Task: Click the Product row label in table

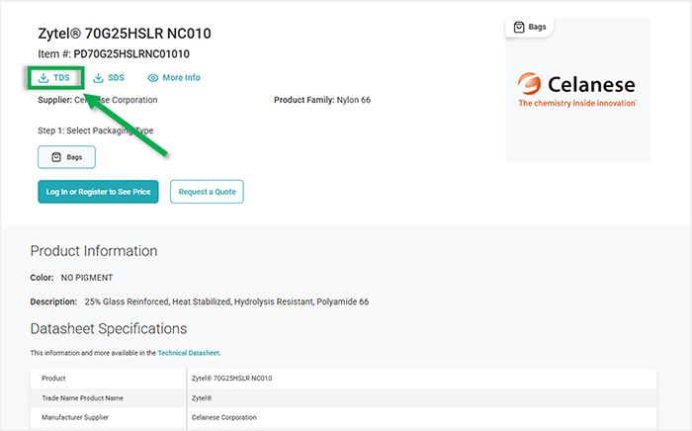Action: click(x=53, y=378)
